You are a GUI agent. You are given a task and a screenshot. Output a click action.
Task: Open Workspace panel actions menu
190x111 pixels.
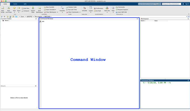(188, 19)
